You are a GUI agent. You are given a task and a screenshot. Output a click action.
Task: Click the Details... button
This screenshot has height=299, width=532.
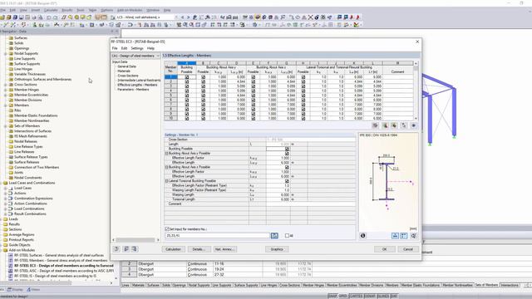[x=199, y=249]
